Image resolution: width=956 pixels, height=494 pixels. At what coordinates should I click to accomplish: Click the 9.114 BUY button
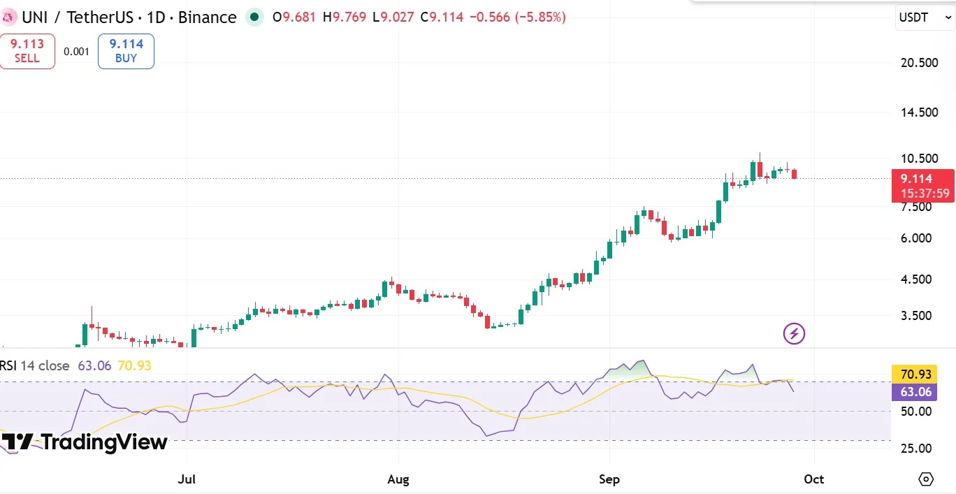pyautogui.click(x=126, y=51)
